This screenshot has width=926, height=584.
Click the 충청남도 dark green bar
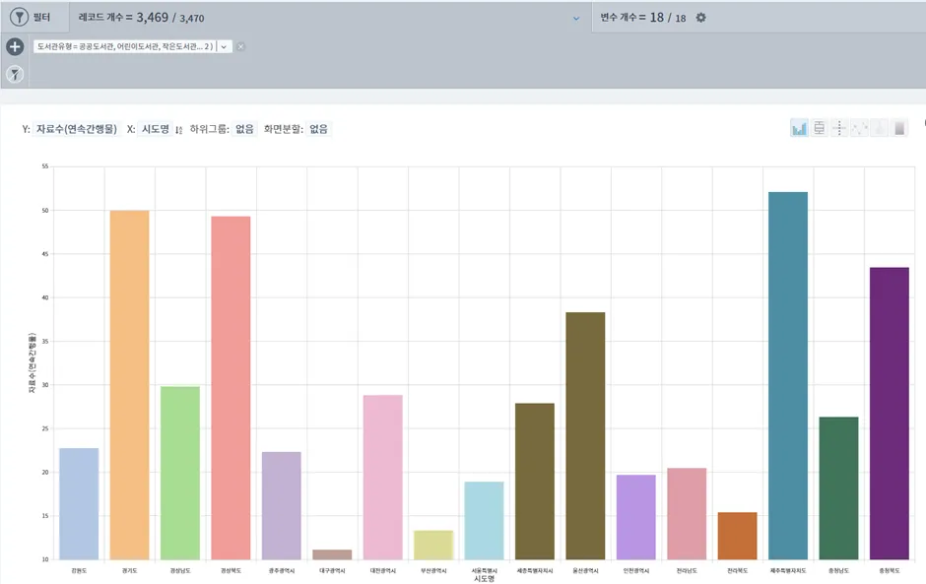(838, 488)
